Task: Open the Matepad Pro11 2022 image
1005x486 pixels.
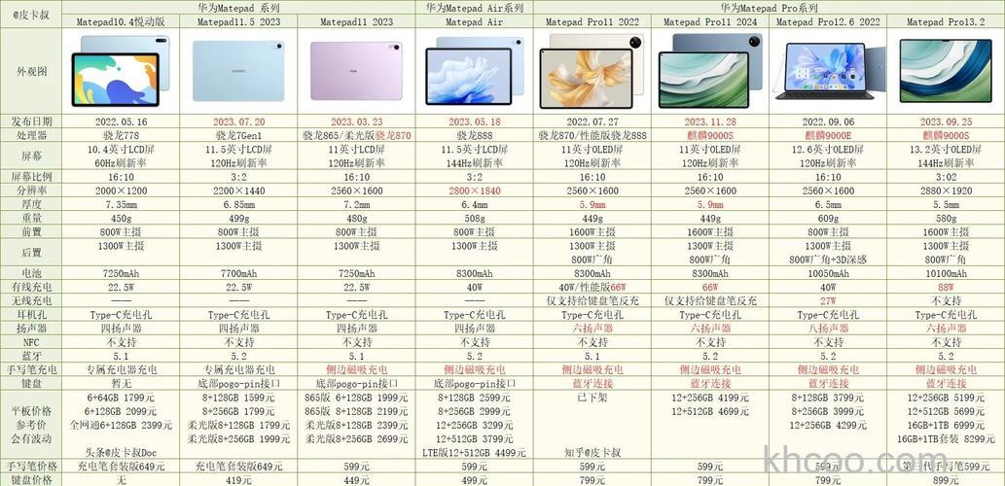Action: (592, 71)
